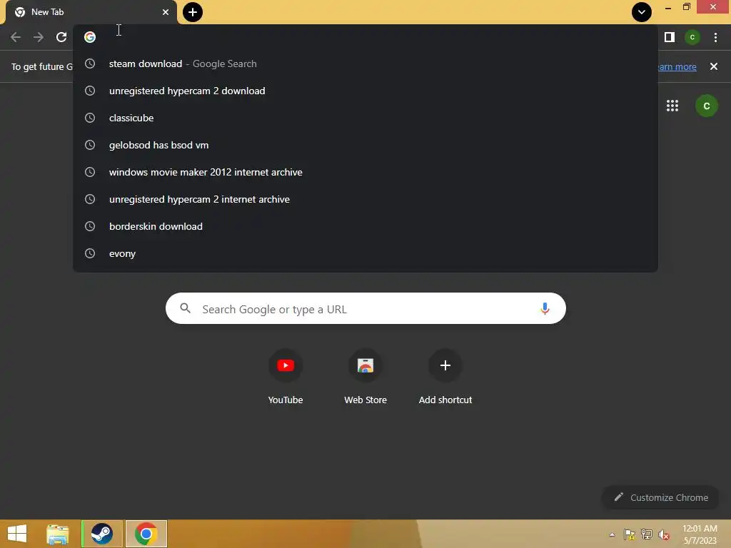Click the Google icon in address bar

(90, 37)
